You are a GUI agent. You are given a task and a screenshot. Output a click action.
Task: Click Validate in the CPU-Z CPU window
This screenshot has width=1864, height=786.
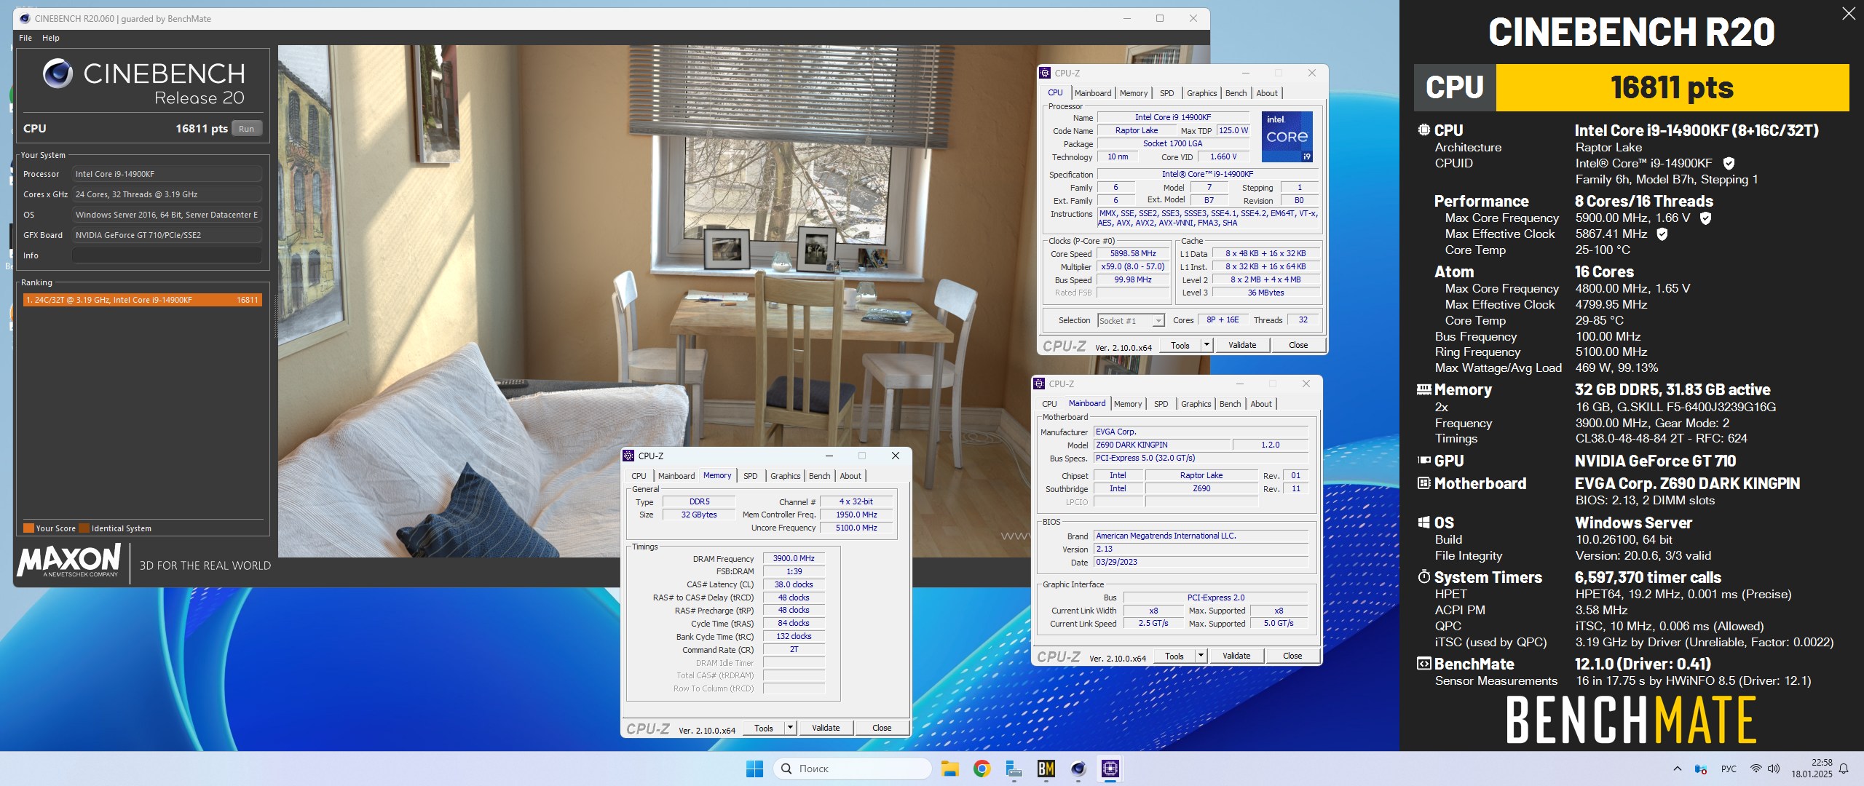(1242, 346)
